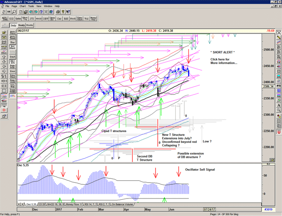This screenshot has height=216, width=282.
Task: Open the File menu
Action: click(7, 6)
